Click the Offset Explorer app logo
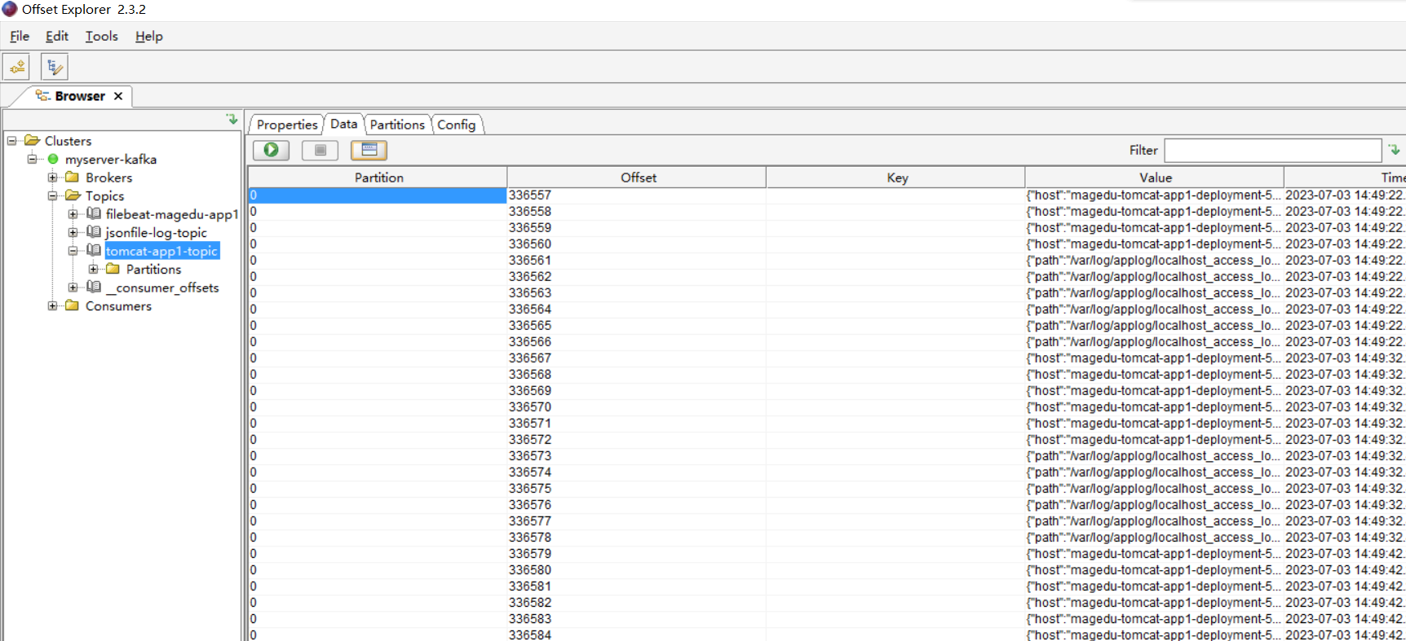This screenshot has height=641, width=1406. [x=10, y=10]
